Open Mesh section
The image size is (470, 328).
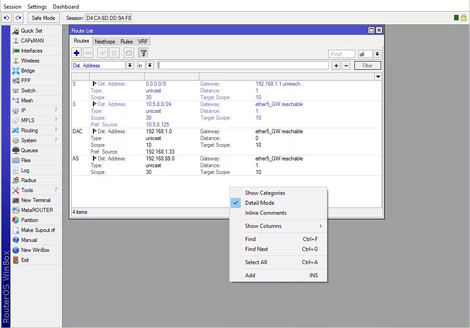[27, 100]
